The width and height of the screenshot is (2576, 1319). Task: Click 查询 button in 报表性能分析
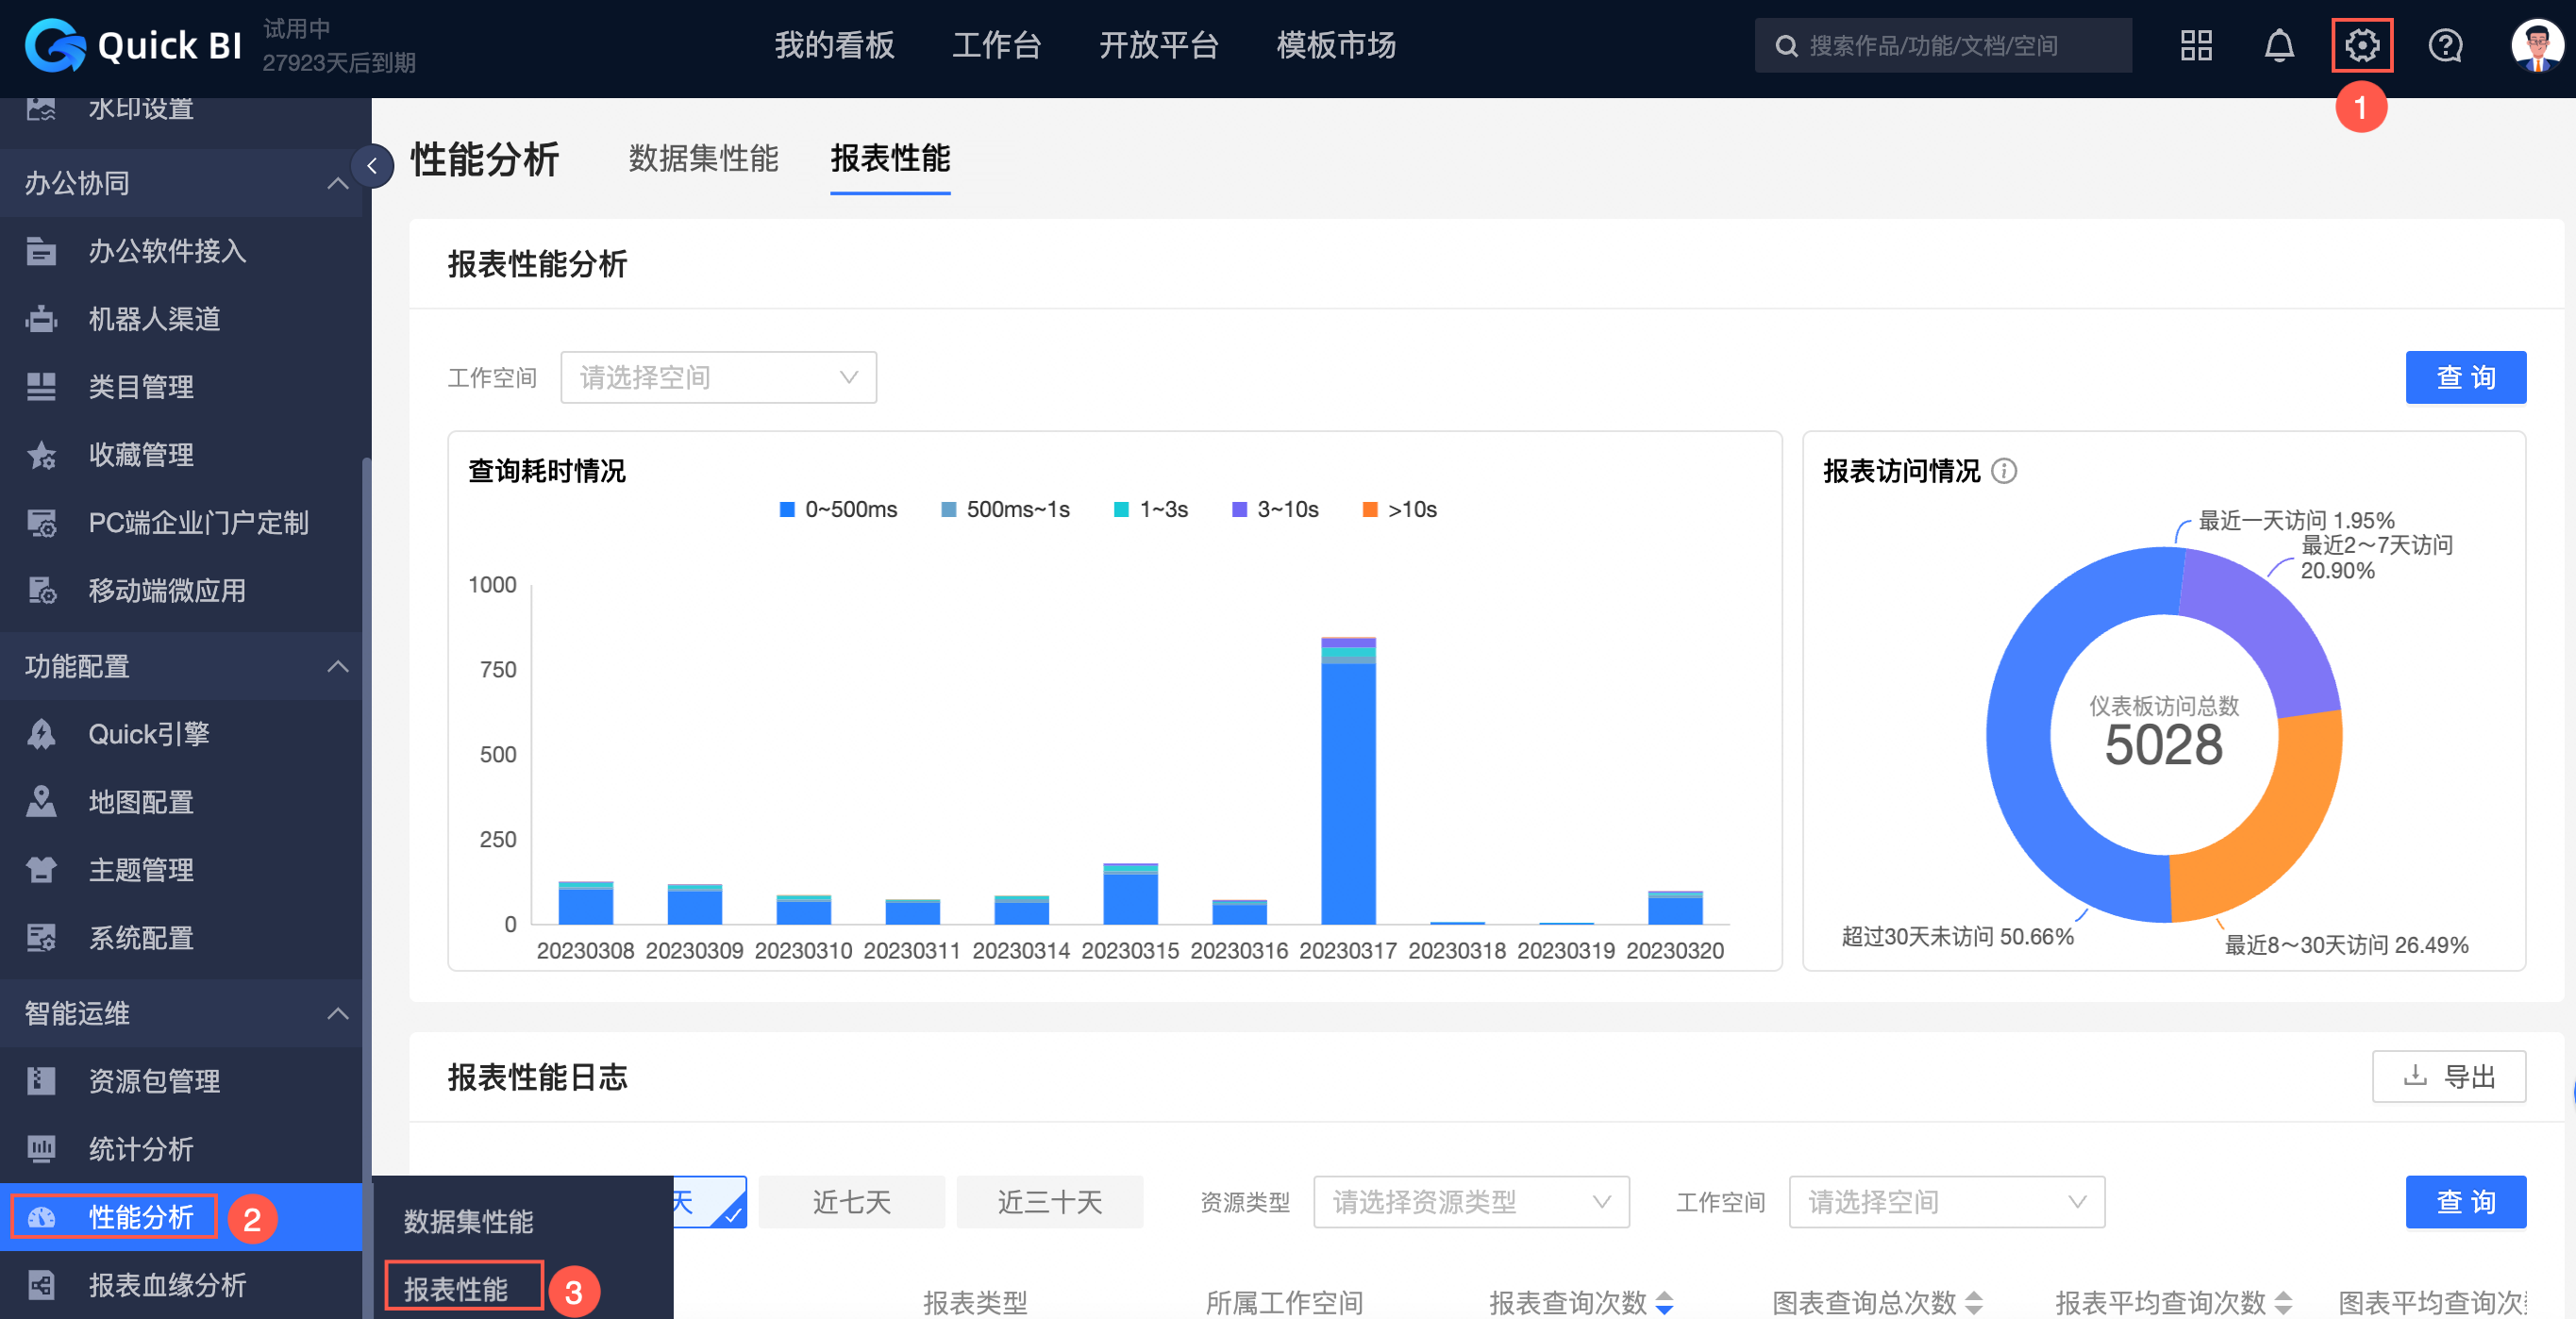pyautogui.click(x=2465, y=377)
